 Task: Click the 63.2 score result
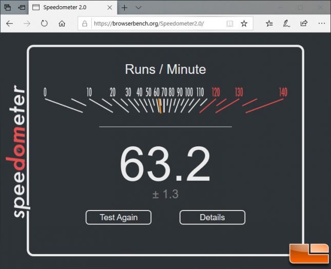point(165,164)
